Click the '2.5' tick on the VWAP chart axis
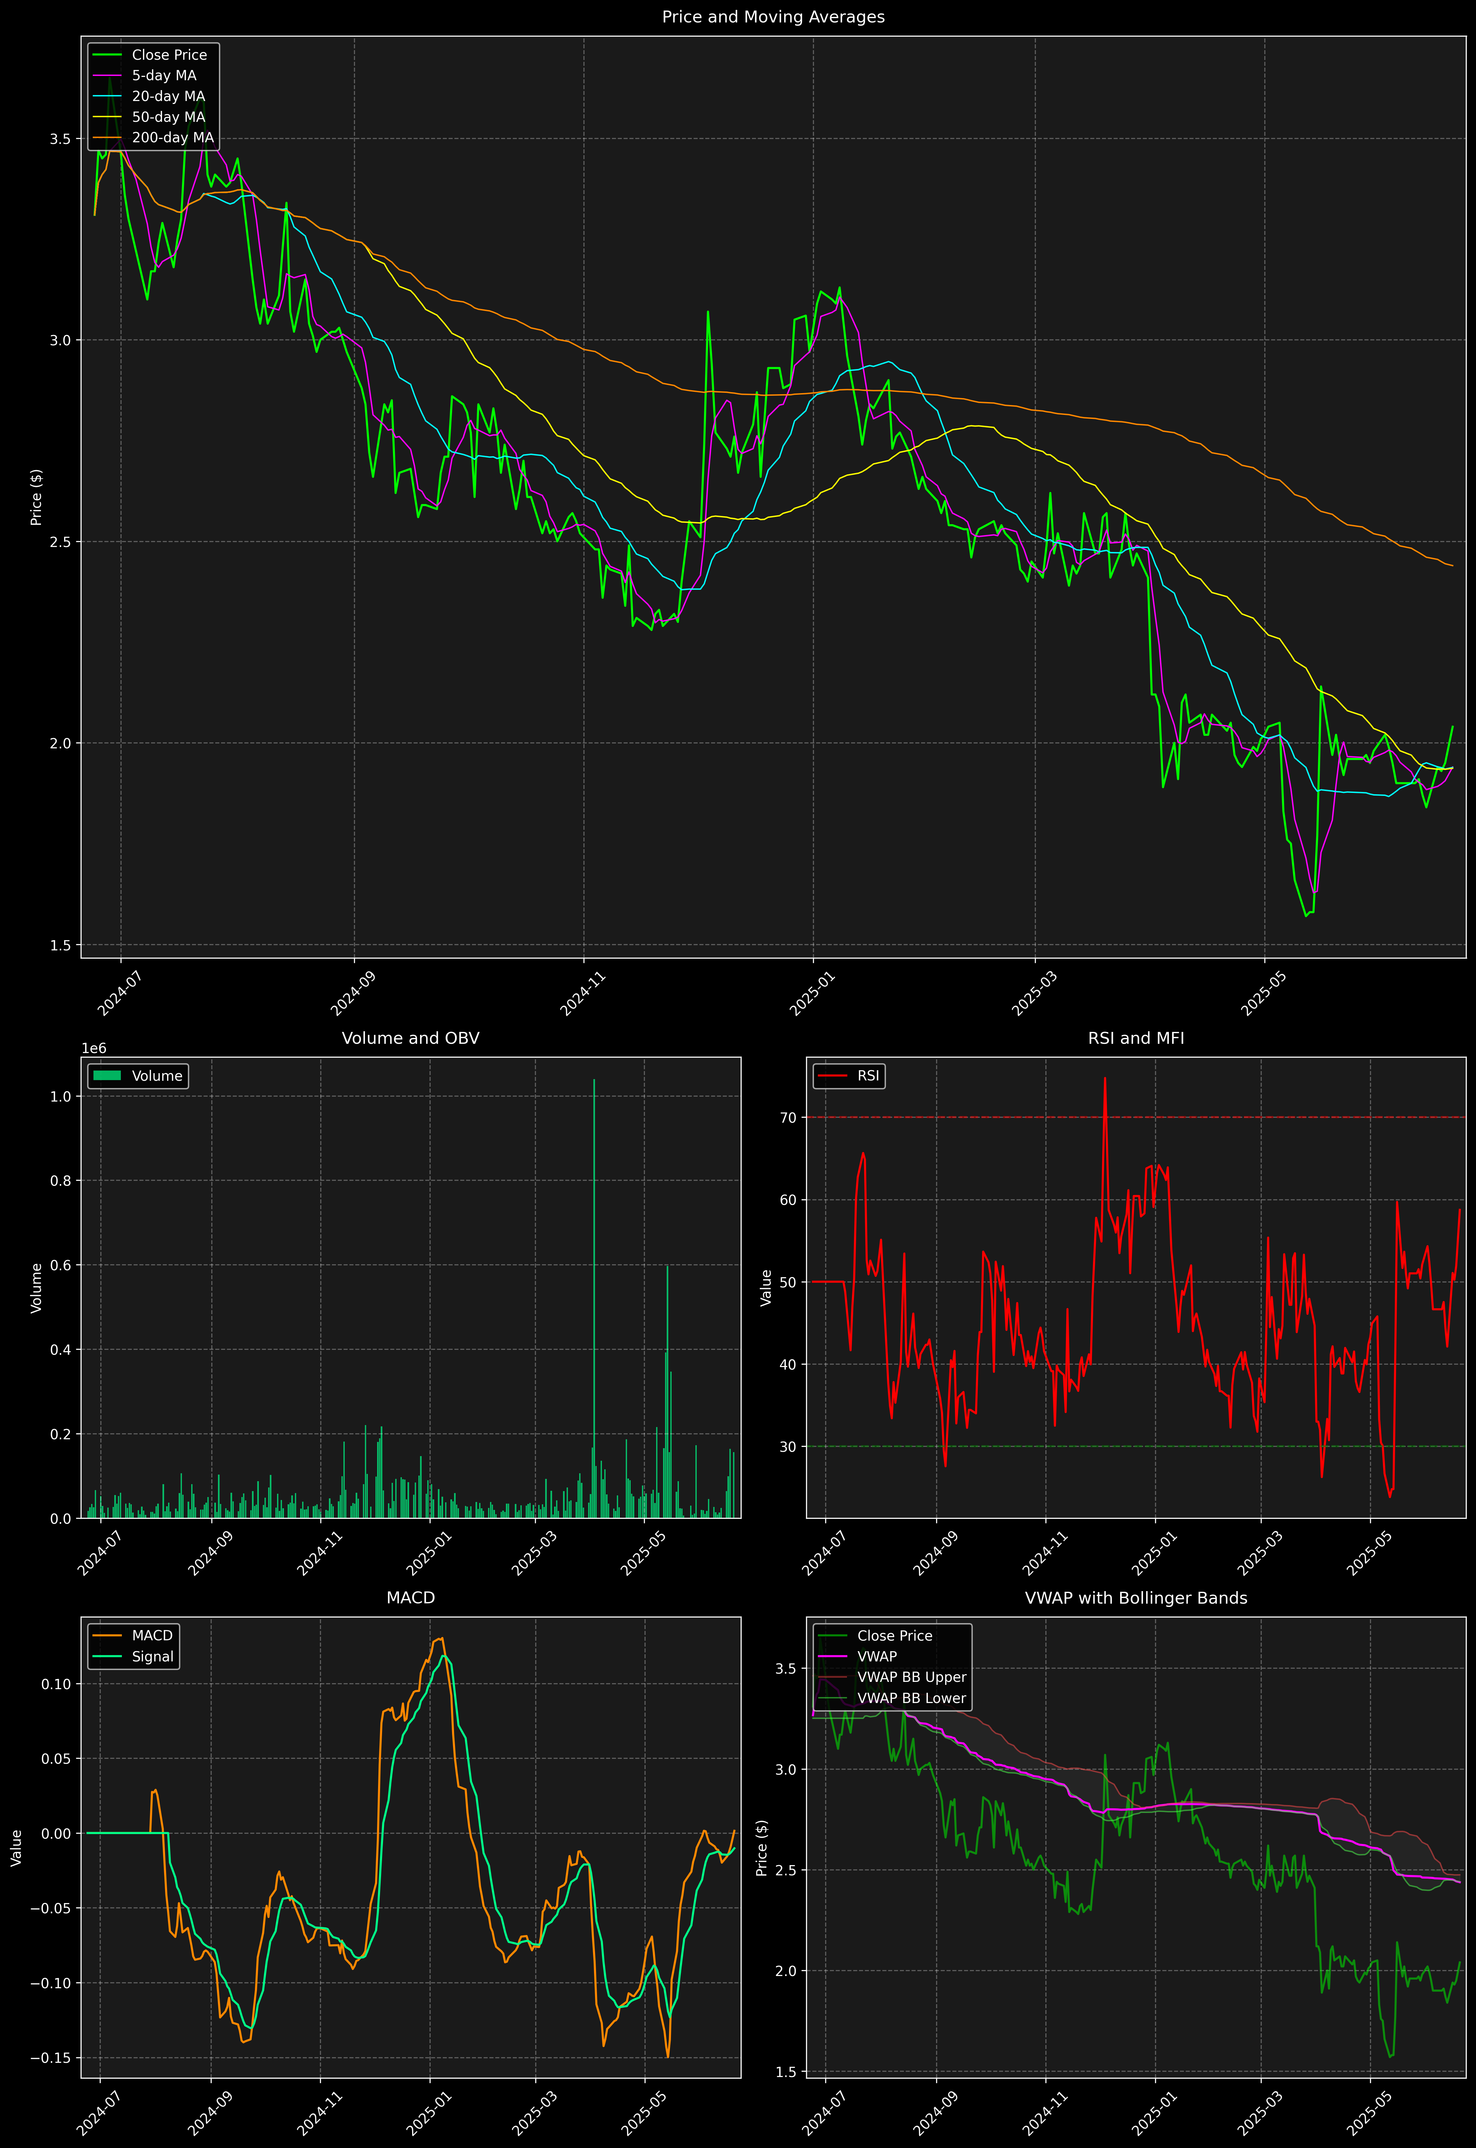The image size is (1476, 2148). click(786, 1870)
